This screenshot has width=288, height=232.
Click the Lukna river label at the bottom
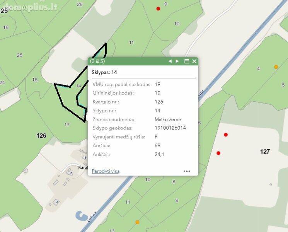92,217
